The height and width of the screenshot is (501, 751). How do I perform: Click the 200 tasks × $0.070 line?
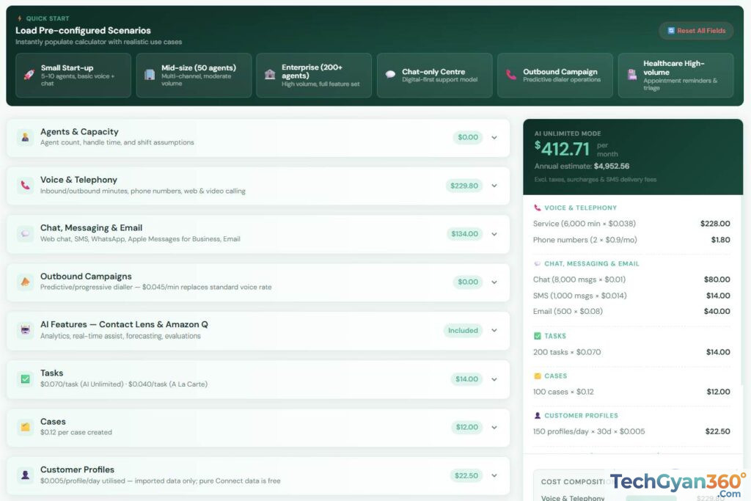[x=631, y=352]
